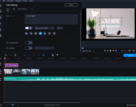
Task: Click rotation handle above title box
Action: [110, 16]
